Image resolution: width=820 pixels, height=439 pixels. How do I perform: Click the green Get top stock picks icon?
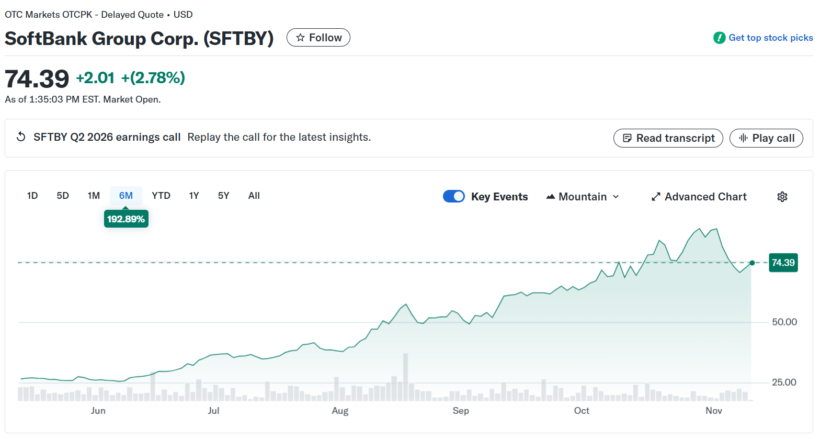click(720, 38)
